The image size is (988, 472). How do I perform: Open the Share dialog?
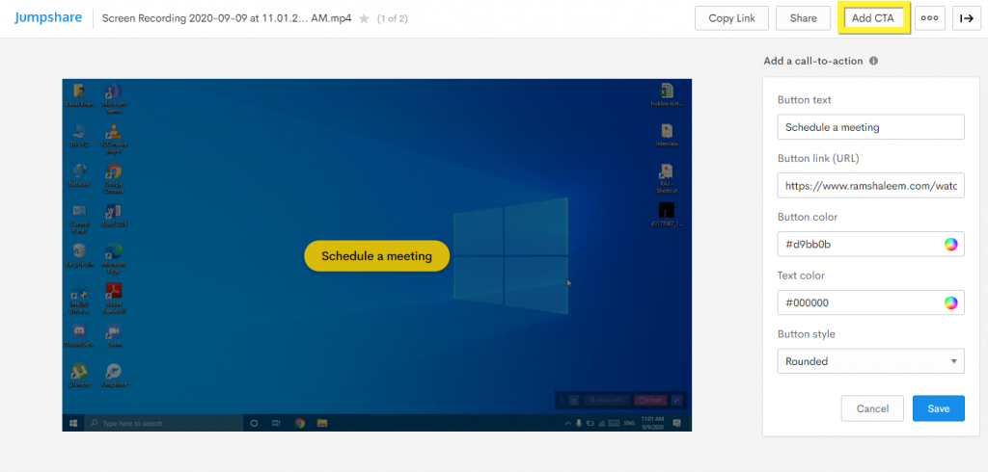point(803,18)
